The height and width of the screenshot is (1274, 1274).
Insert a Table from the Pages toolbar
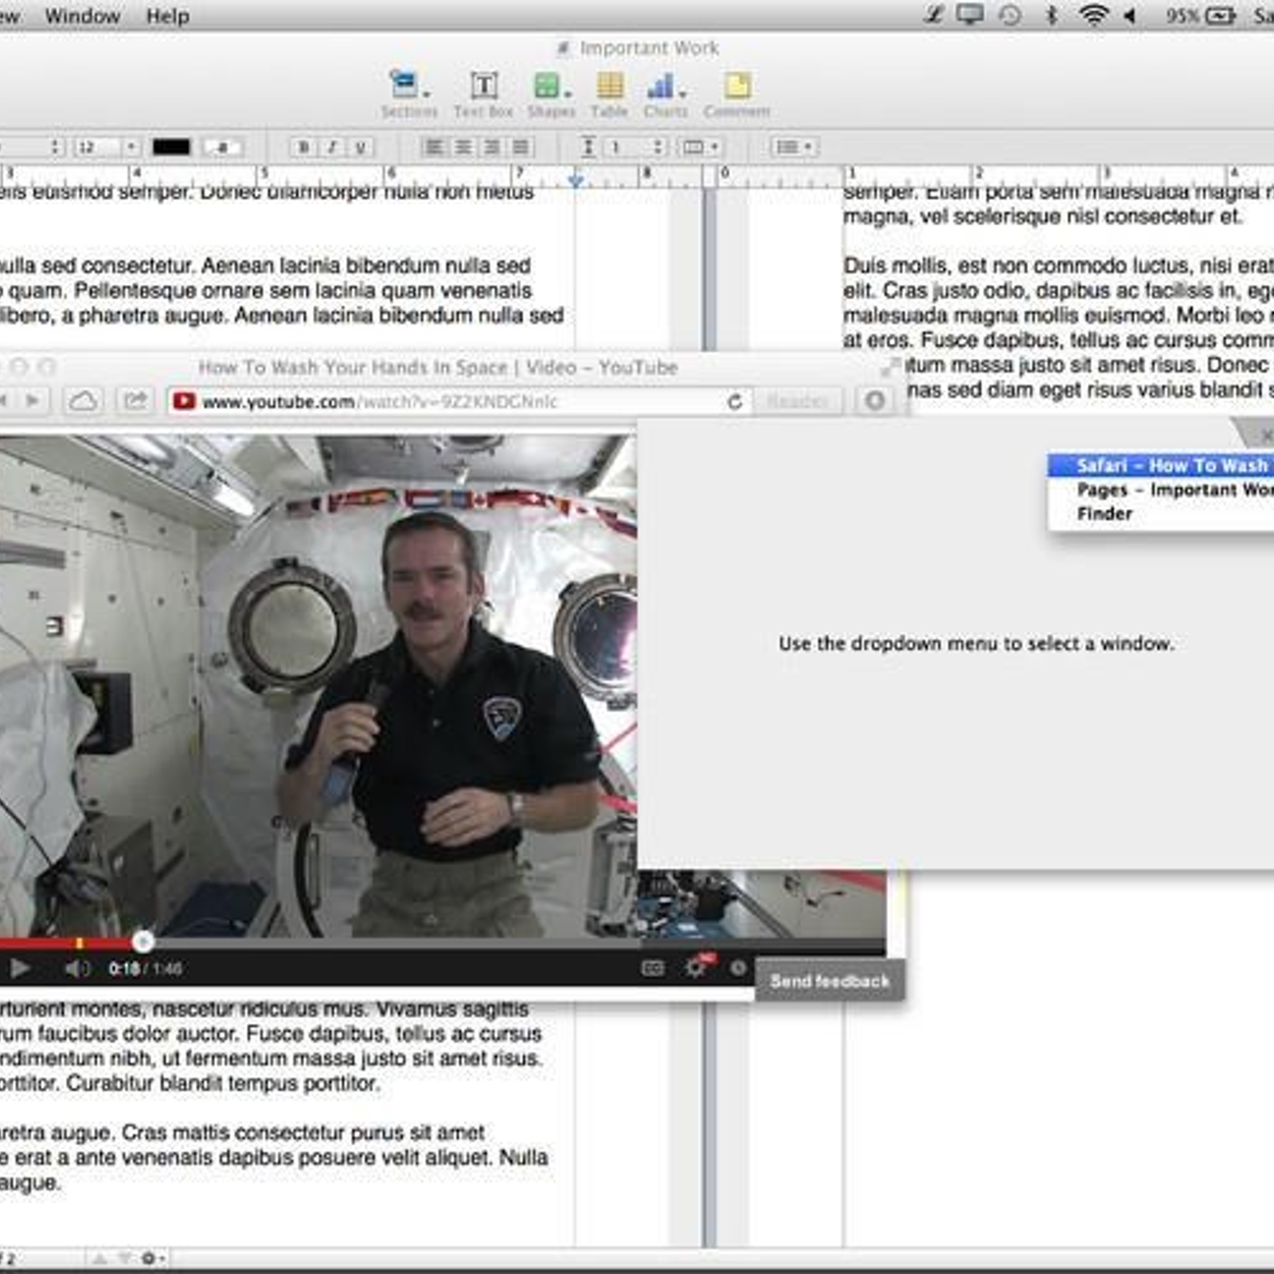[609, 94]
